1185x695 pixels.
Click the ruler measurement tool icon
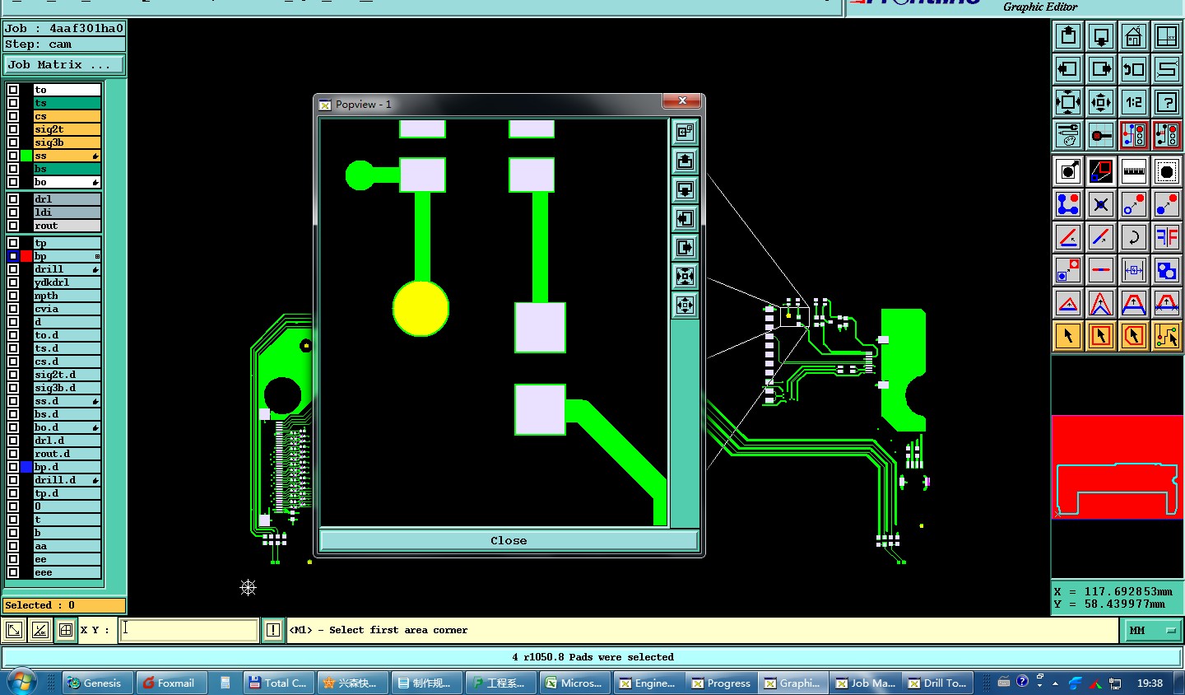pos(1134,171)
